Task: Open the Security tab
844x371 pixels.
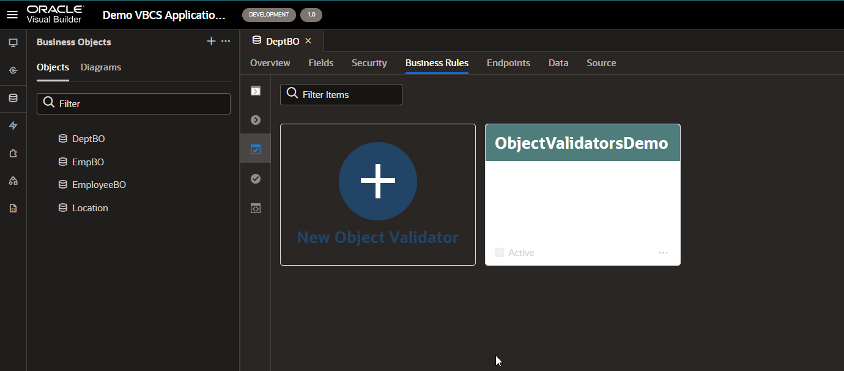Action: pyautogui.click(x=369, y=63)
